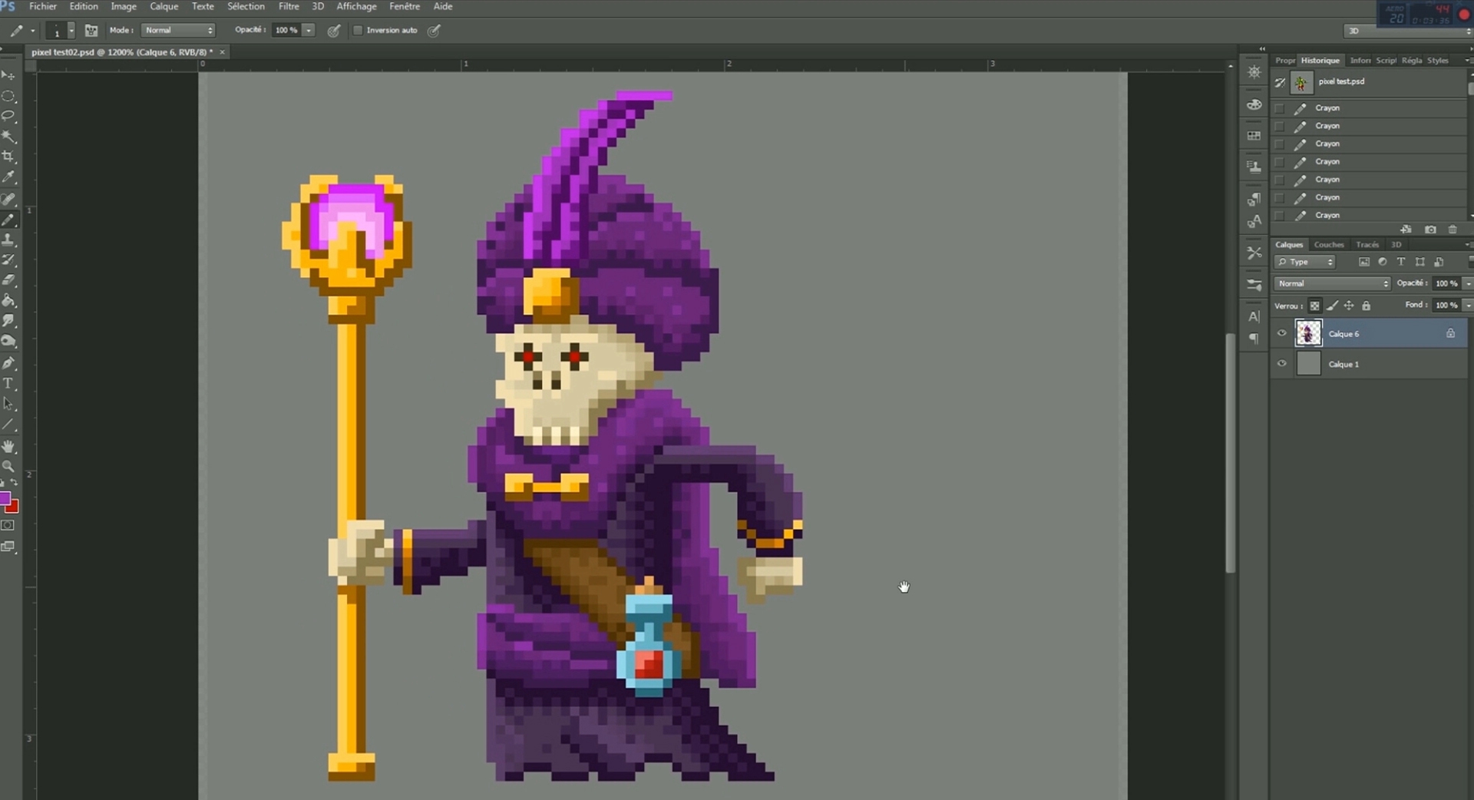
Task: Select the History Brush tool
Action: pos(8,260)
